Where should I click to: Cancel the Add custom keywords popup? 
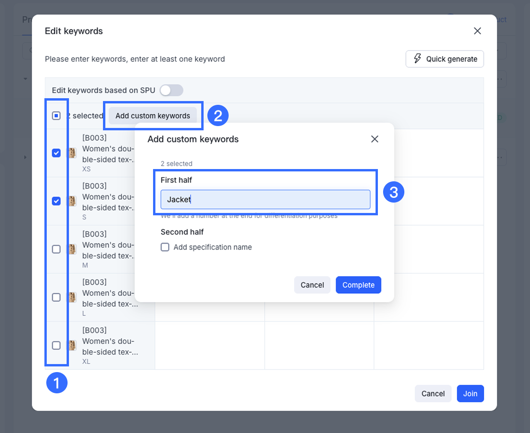click(x=312, y=285)
